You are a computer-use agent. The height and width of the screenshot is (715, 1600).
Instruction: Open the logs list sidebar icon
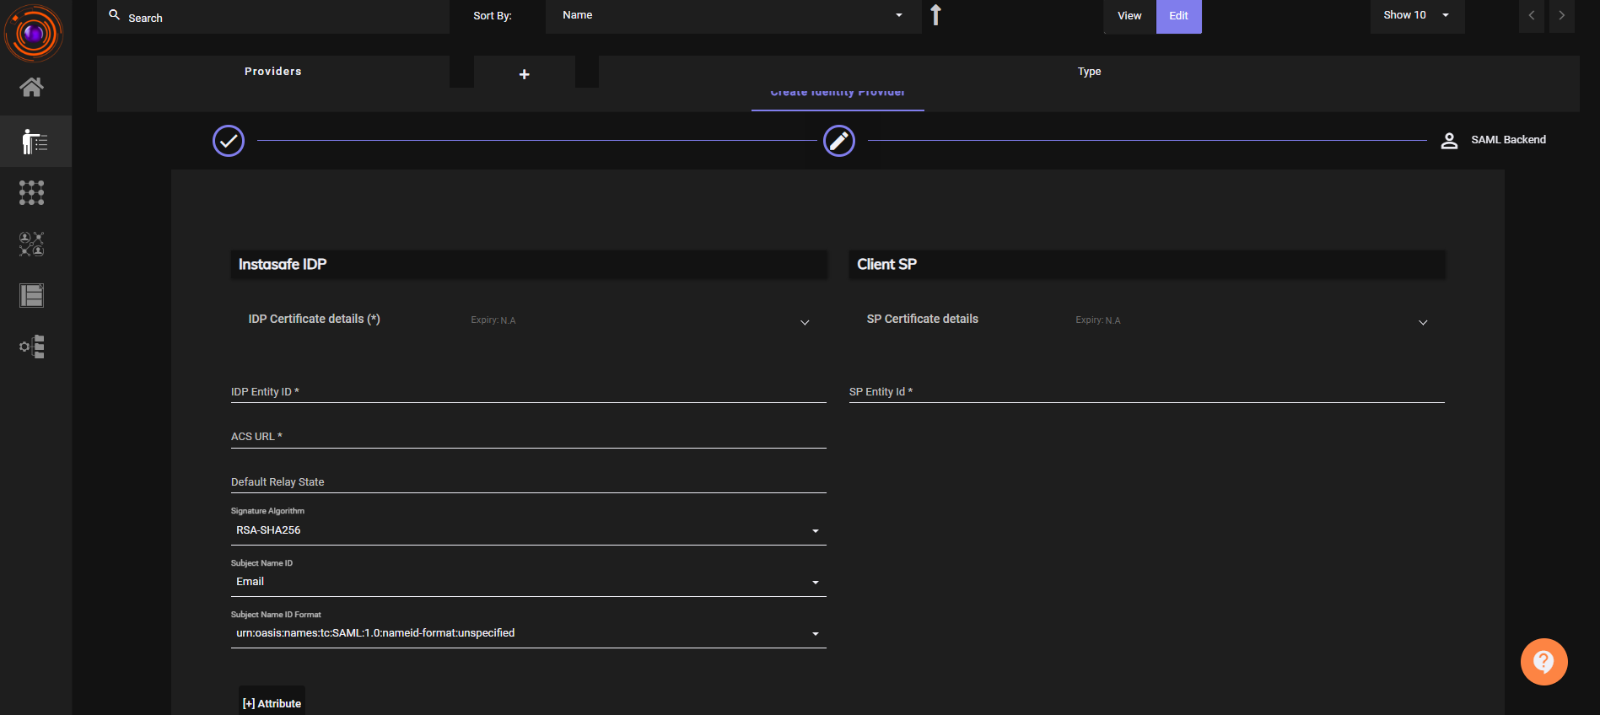coord(32,296)
